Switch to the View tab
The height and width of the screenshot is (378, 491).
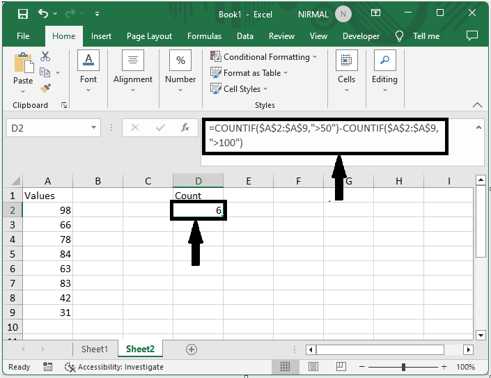[x=318, y=36]
